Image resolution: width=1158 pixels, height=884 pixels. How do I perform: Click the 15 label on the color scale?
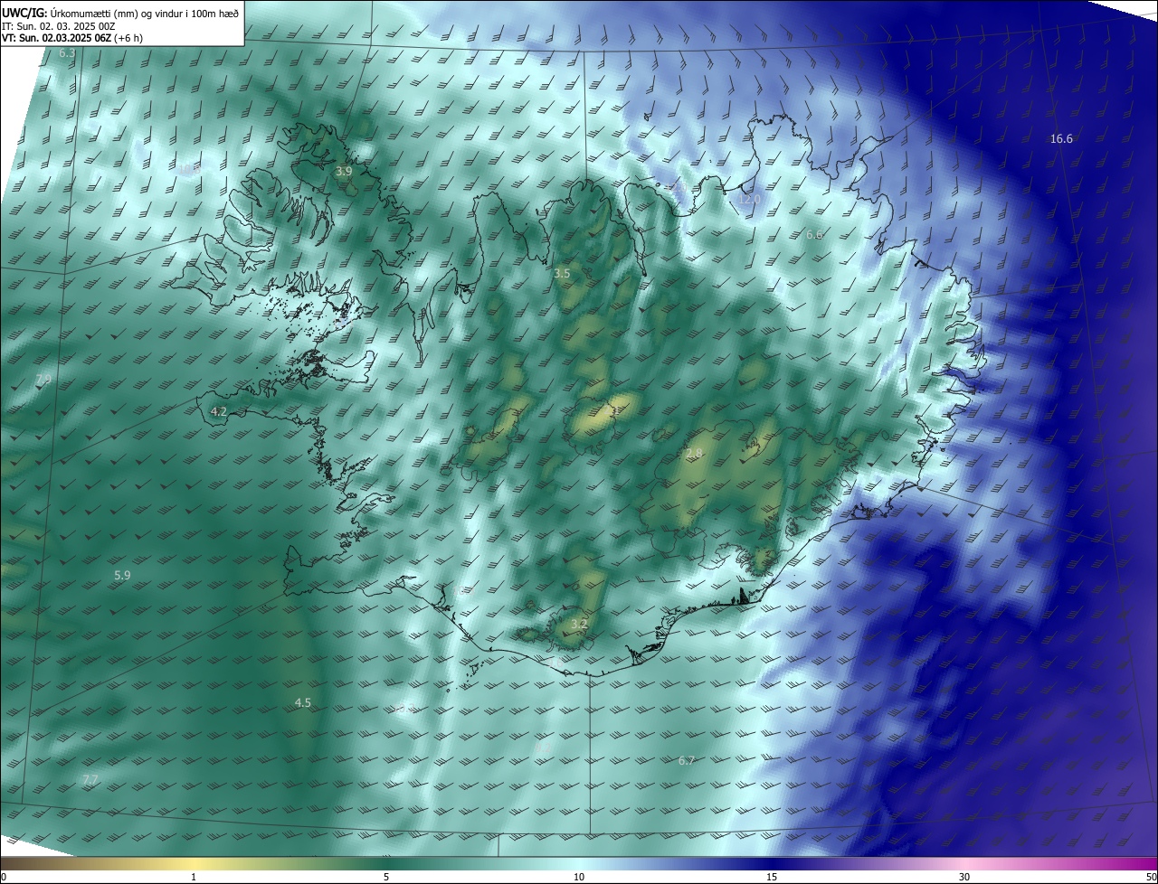coord(772,877)
